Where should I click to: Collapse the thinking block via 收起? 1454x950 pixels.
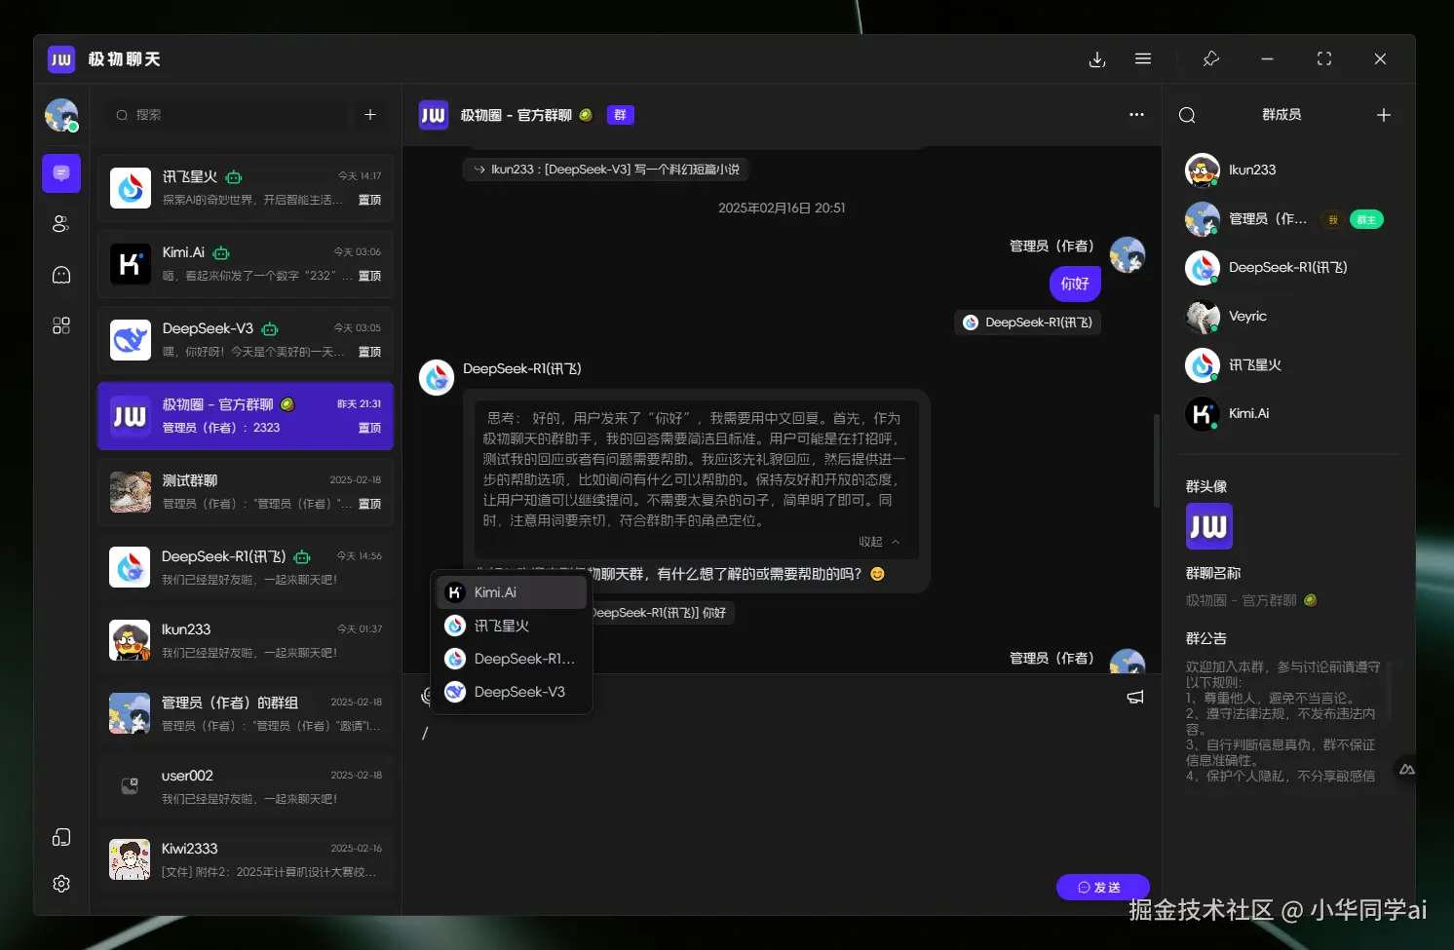(879, 542)
